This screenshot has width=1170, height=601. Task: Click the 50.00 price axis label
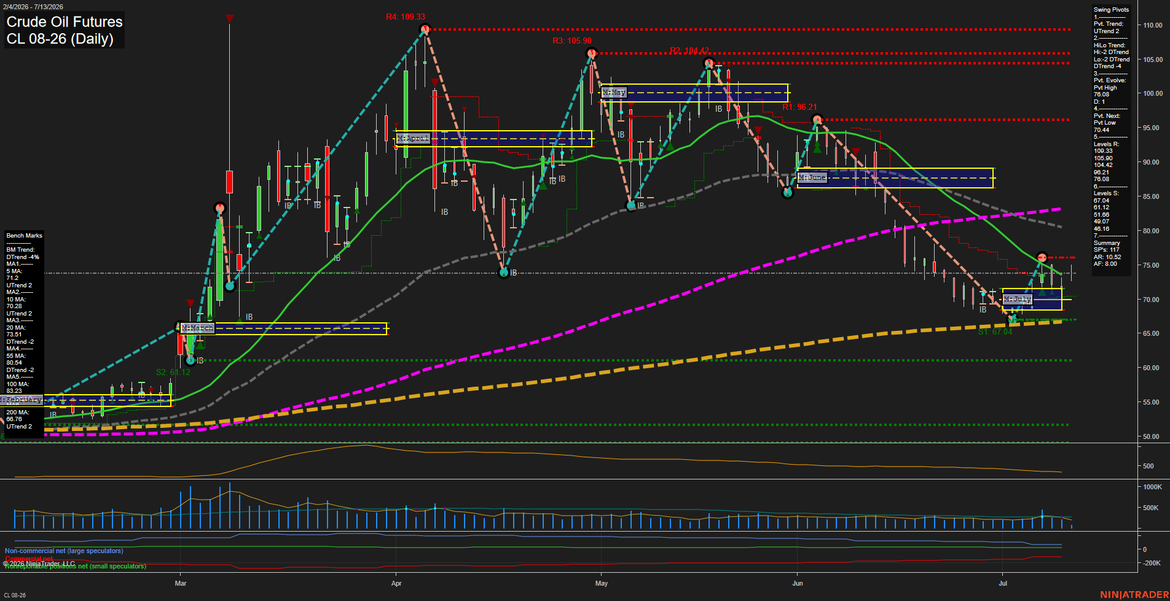pyautogui.click(x=1151, y=436)
